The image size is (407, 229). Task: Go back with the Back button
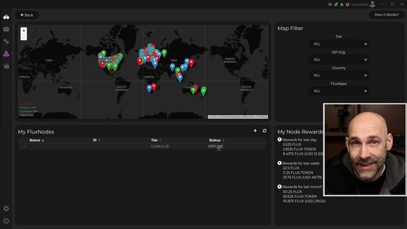27,15
